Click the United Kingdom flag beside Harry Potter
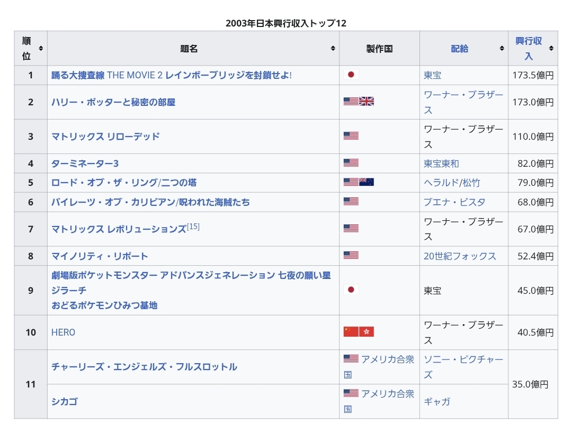The width and height of the screenshot is (572, 433). coord(367,102)
